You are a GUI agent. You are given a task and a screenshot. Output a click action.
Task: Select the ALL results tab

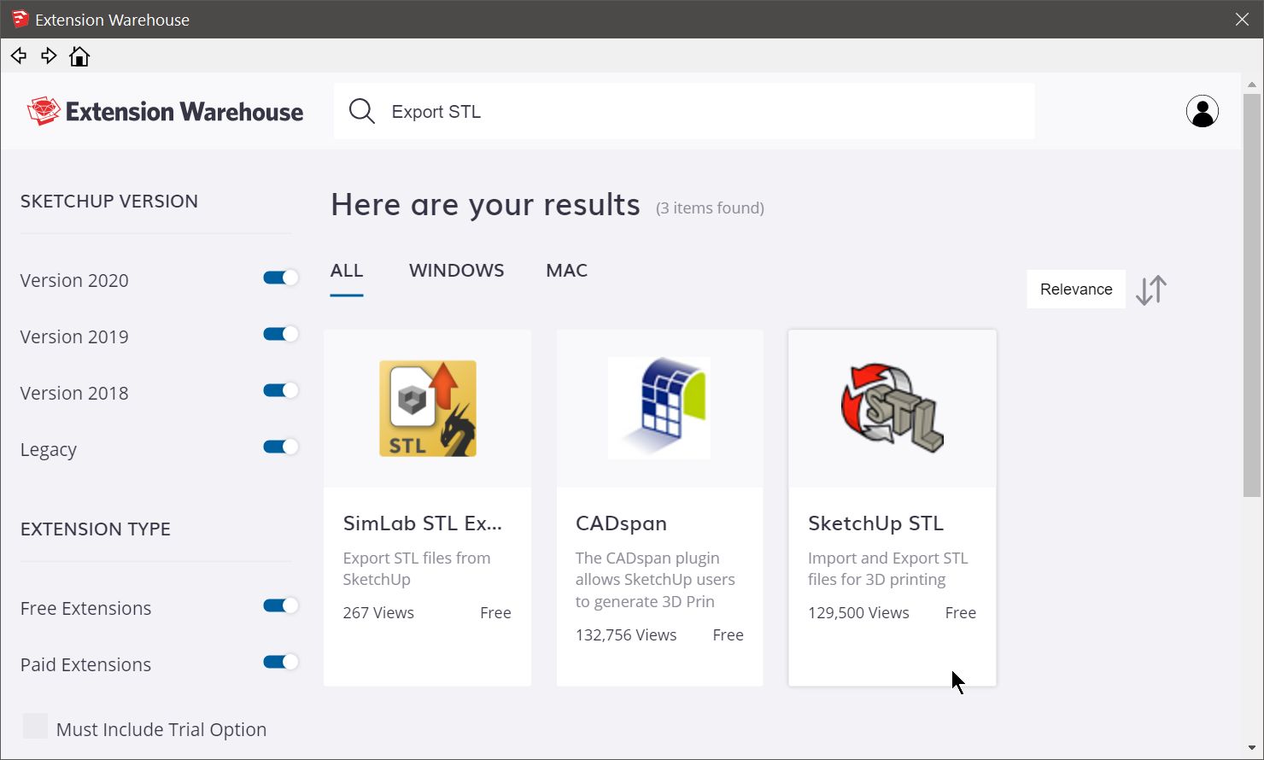coord(347,271)
